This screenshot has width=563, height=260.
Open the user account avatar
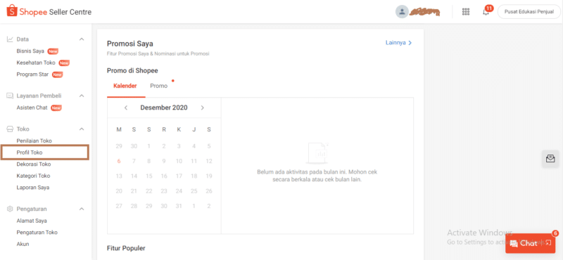[x=402, y=11]
